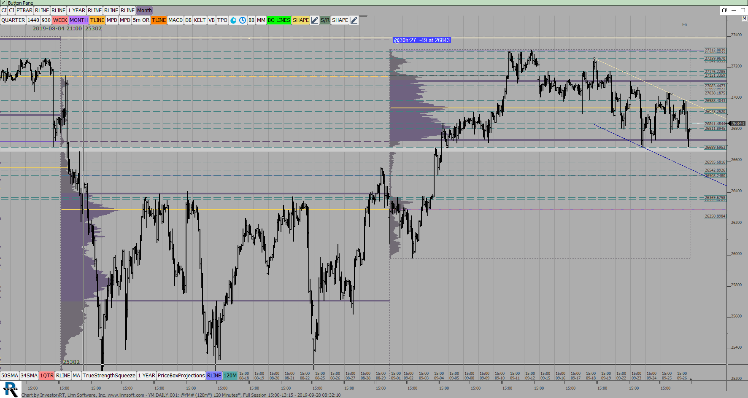Viewport: 748px width, 398px height.
Task: Toggle the BB indicator button
Action: coord(251,20)
